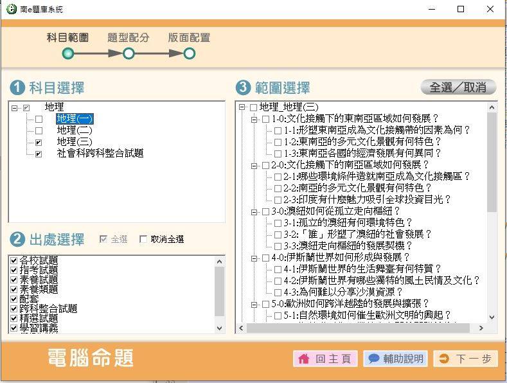Select 社會科跨科整合試題 tree row
This screenshot has width=507, height=383.
pos(100,154)
